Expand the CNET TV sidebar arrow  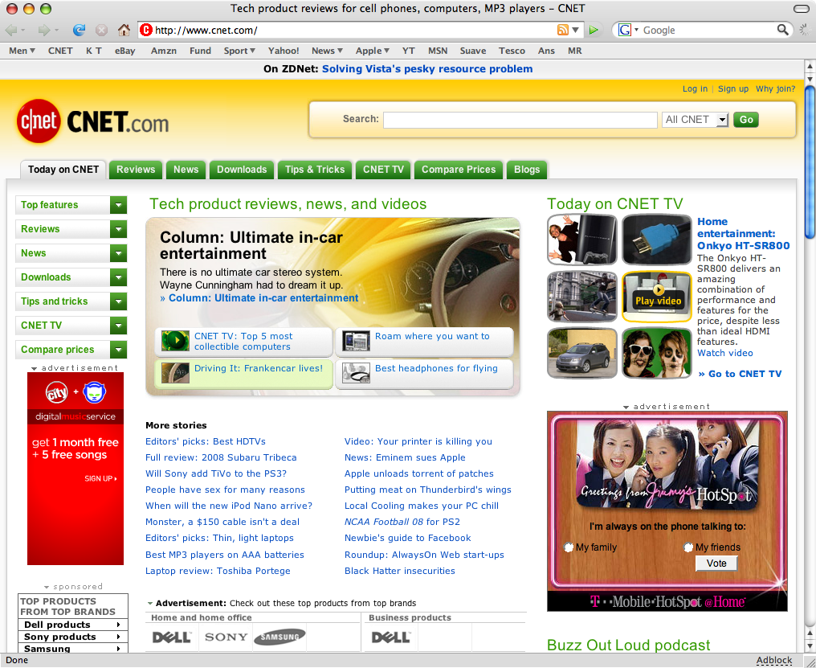119,325
